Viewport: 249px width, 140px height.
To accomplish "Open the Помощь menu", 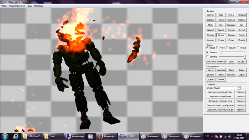I will [39, 6].
